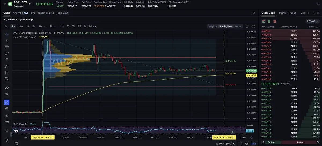Click bid price 0.016125 in order book
Image resolution: width=322 pixels, height=146 pixels.
266,88
